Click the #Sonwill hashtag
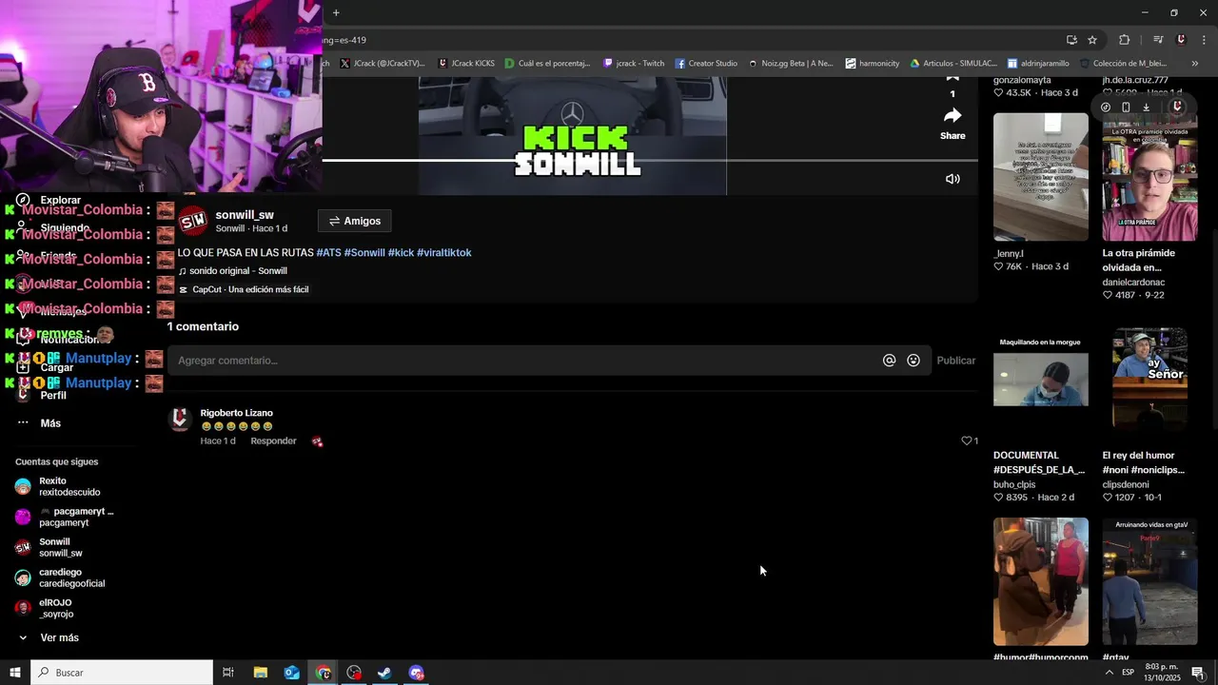Viewport: 1218px width, 685px height. tap(364, 253)
